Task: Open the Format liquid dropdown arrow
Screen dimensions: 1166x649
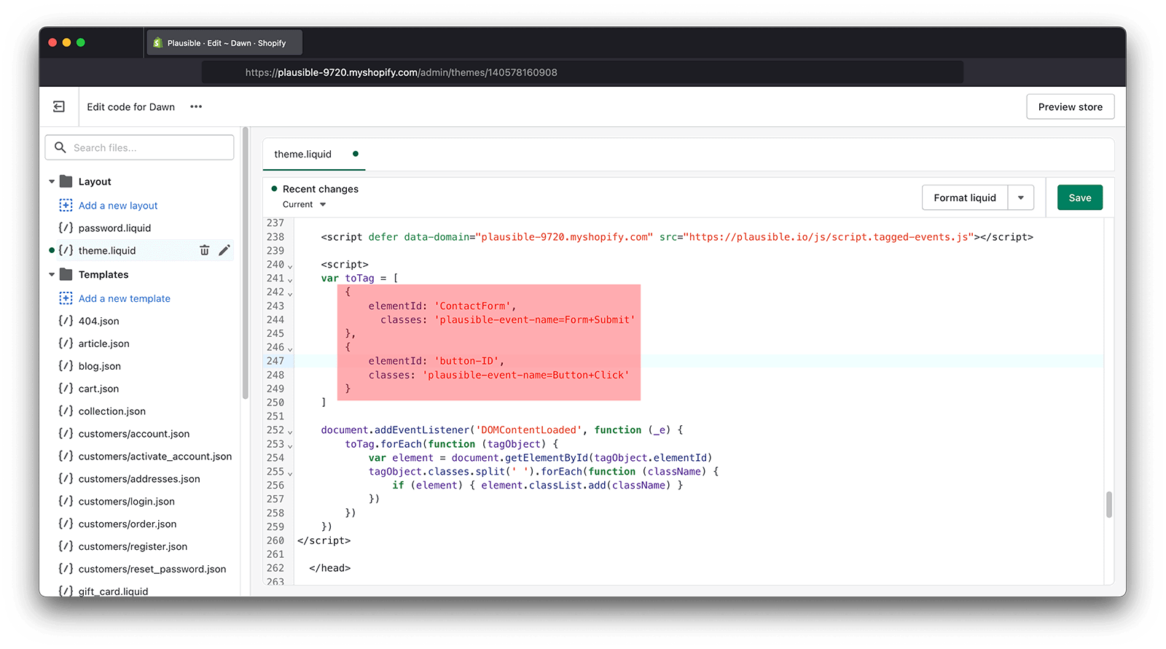Action: click(x=1020, y=198)
